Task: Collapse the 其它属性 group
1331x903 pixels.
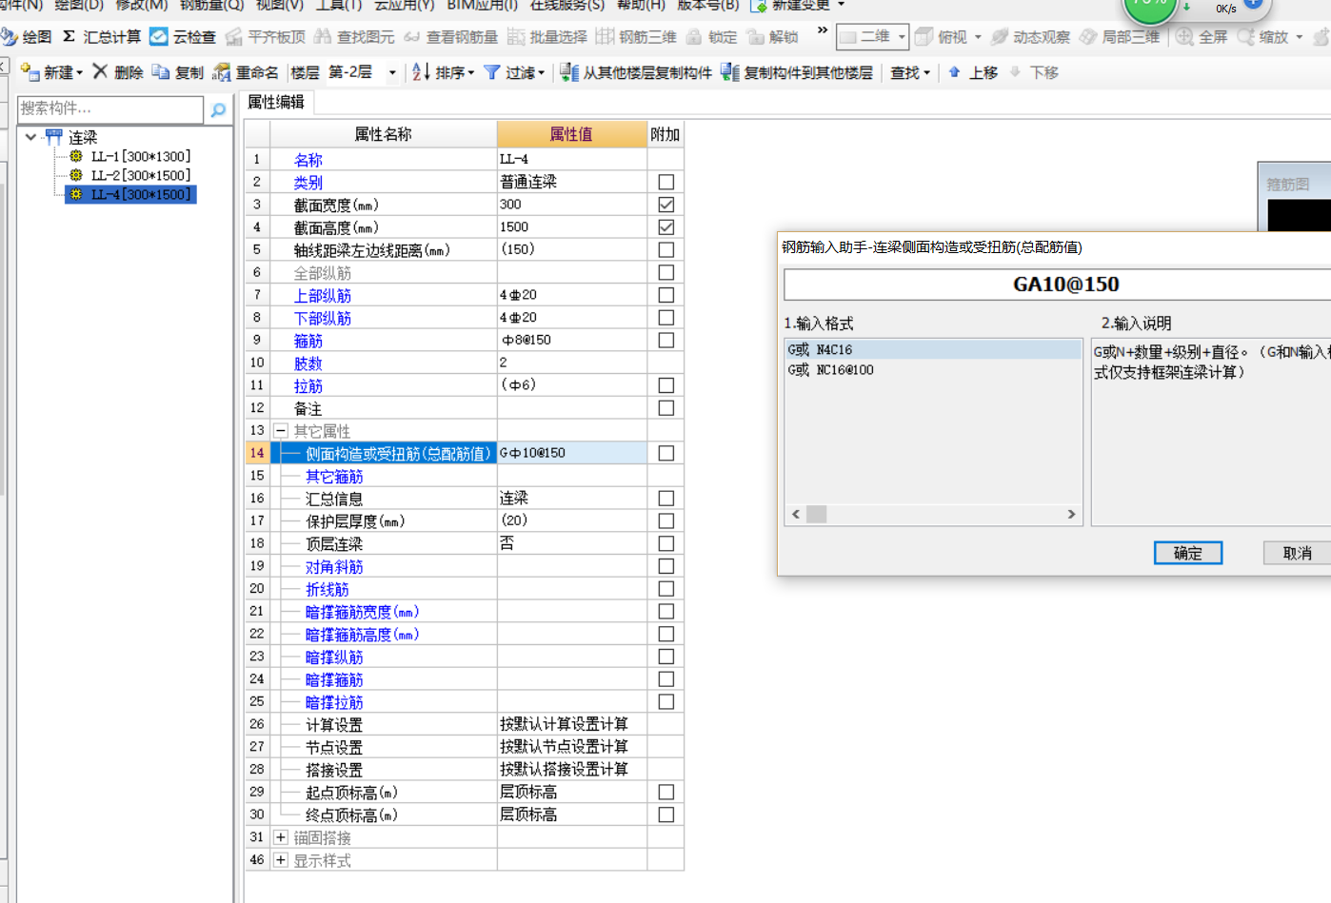Action: (x=281, y=431)
